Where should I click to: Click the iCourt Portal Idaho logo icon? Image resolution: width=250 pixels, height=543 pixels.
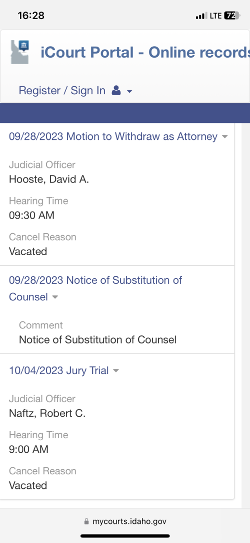[x=20, y=52]
